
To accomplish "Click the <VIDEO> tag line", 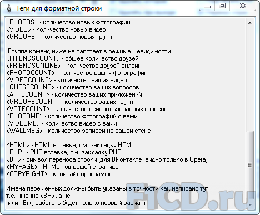I will (56, 29).
